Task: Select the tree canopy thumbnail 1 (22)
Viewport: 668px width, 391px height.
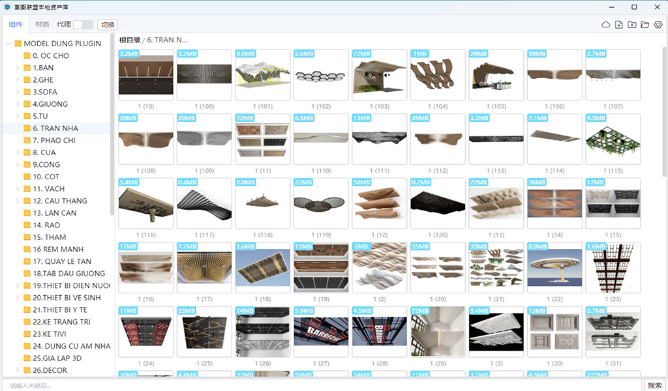Action: [554, 268]
